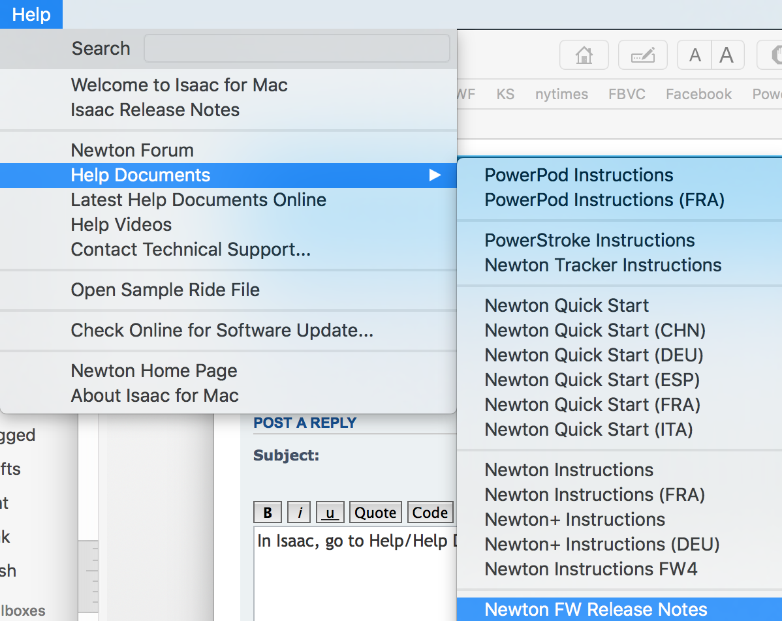Screen dimensions: 782x621
Task: Decrease text size with small A
Action: click(x=695, y=55)
